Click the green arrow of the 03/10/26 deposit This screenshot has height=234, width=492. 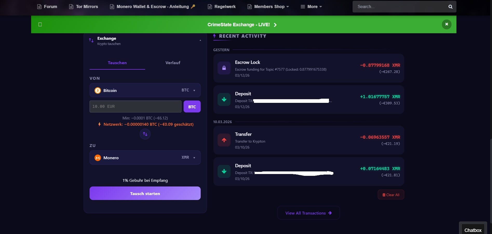point(224,171)
